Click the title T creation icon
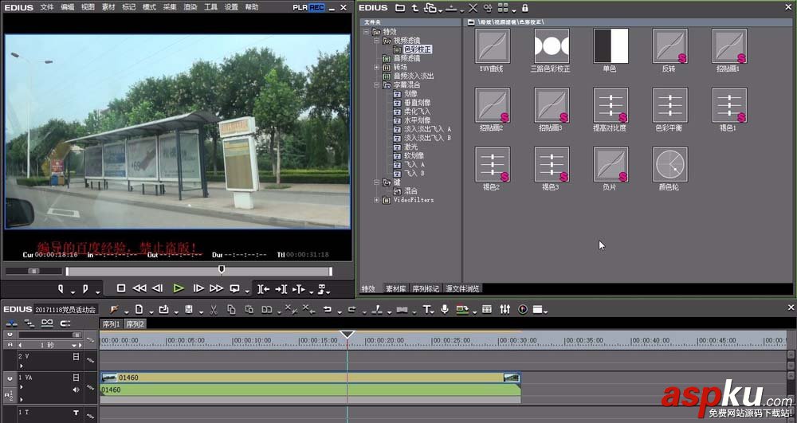Screen dimensions: 797x423 point(426,309)
